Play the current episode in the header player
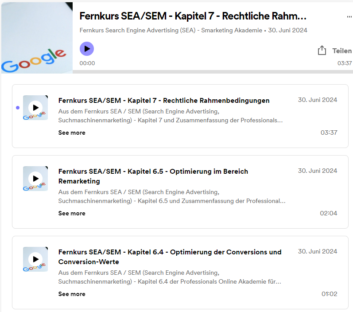This screenshot has height=312, width=353. (x=87, y=49)
